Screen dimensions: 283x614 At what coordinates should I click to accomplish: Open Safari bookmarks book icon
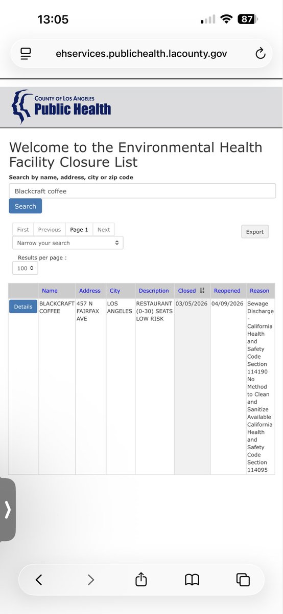point(192,580)
